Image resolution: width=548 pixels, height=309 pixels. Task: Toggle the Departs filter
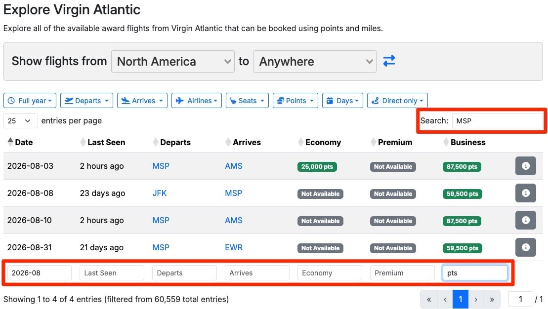86,100
